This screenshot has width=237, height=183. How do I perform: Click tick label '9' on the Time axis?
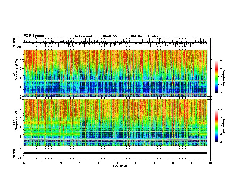pyautogui.click(x=192, y=163)
